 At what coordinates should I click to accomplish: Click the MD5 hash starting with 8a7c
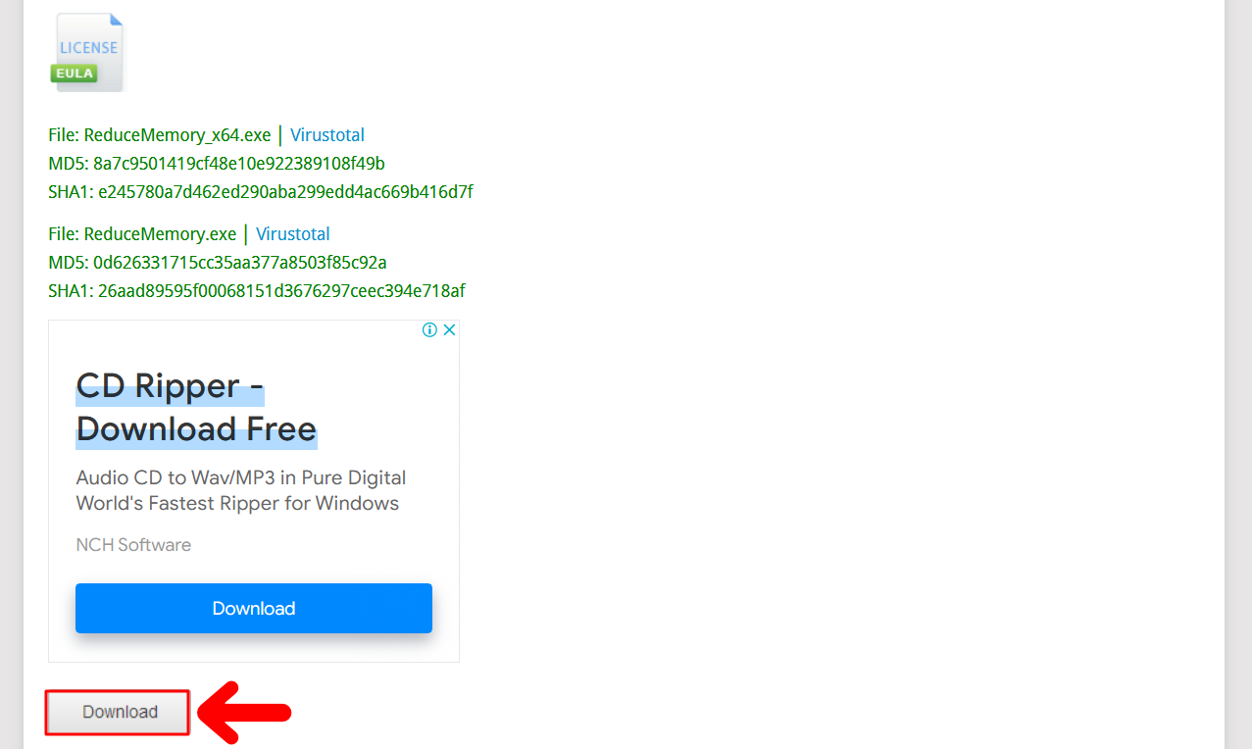pos(239,164)
